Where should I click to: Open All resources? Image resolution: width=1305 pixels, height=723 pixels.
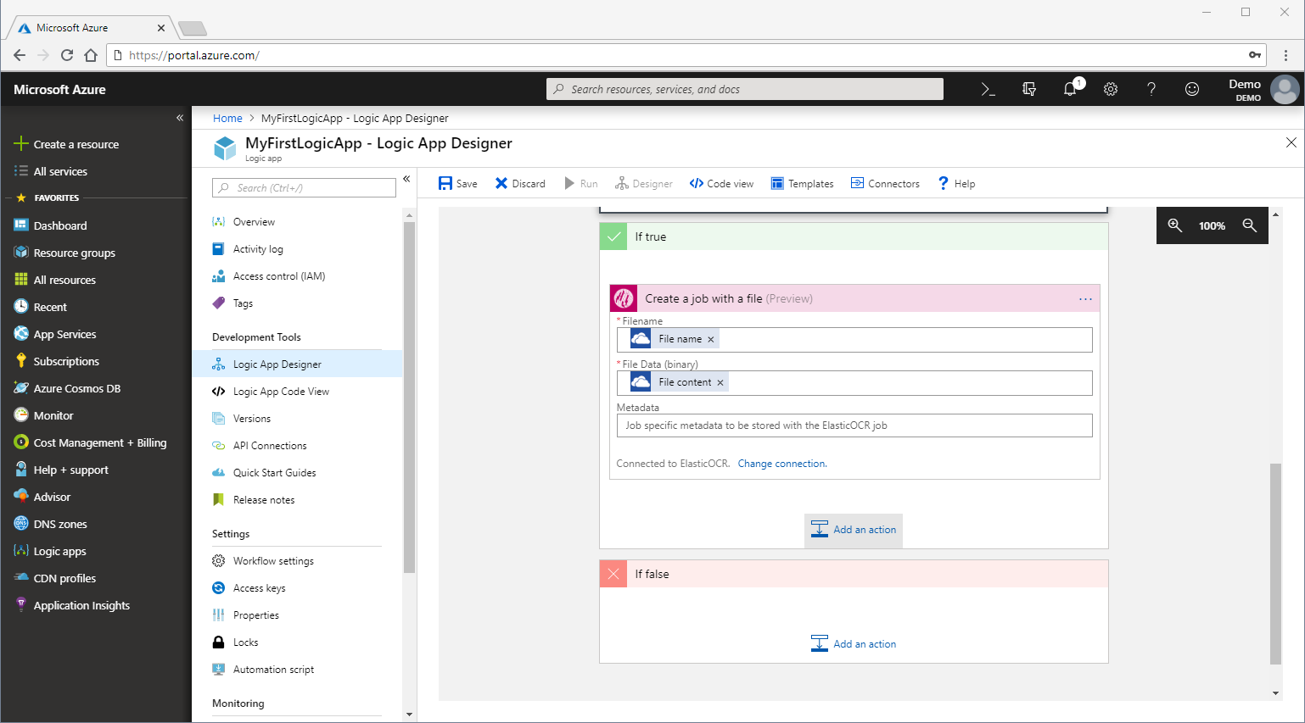click(x=54, y=280)
